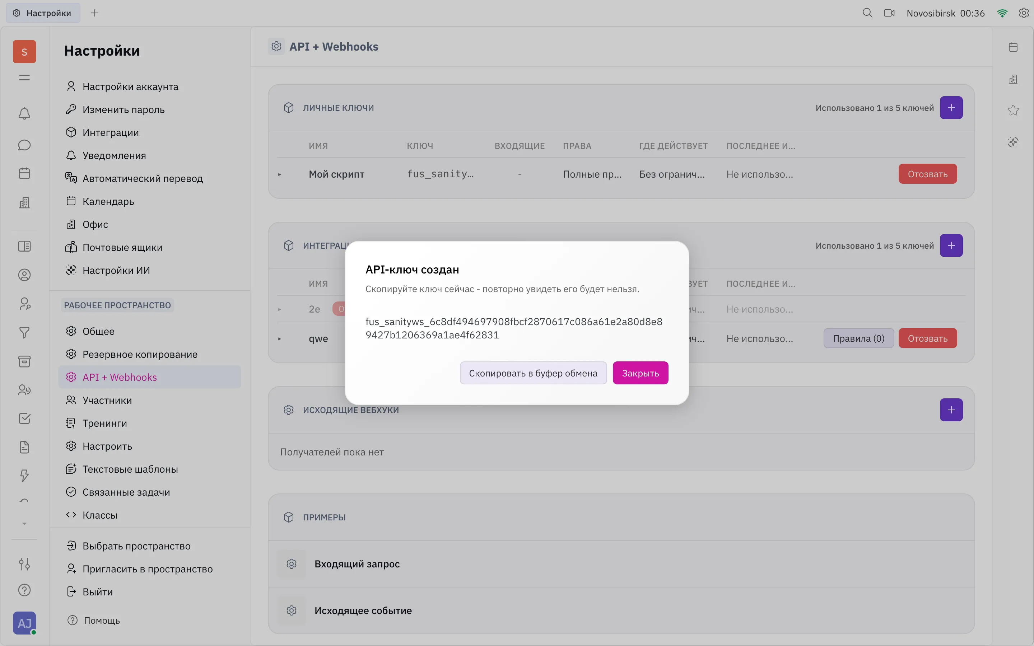Close the API key created dialog

pos(640,373)
